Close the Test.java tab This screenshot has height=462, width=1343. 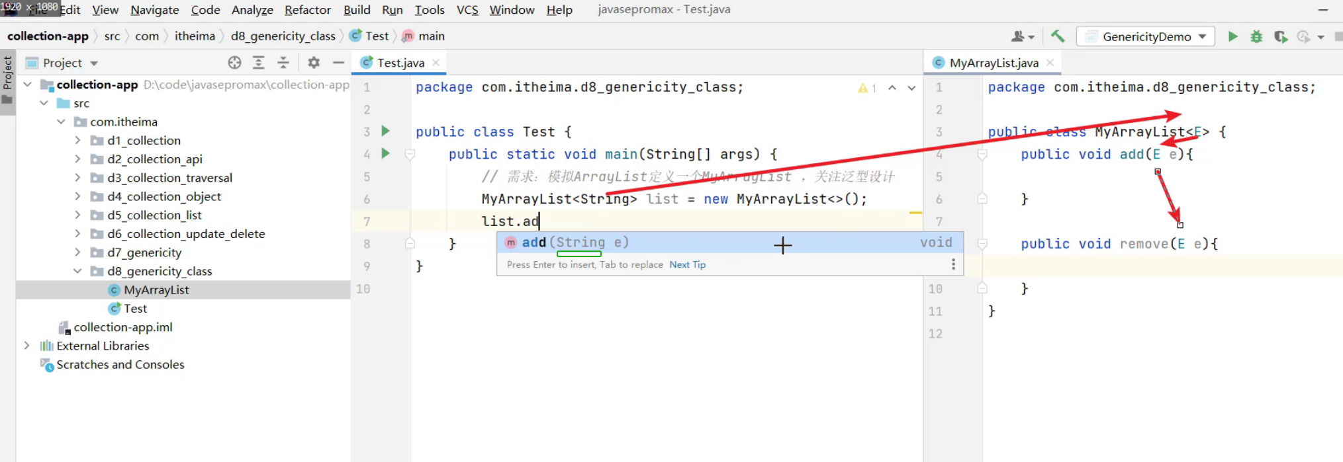[x=436, y=62]
